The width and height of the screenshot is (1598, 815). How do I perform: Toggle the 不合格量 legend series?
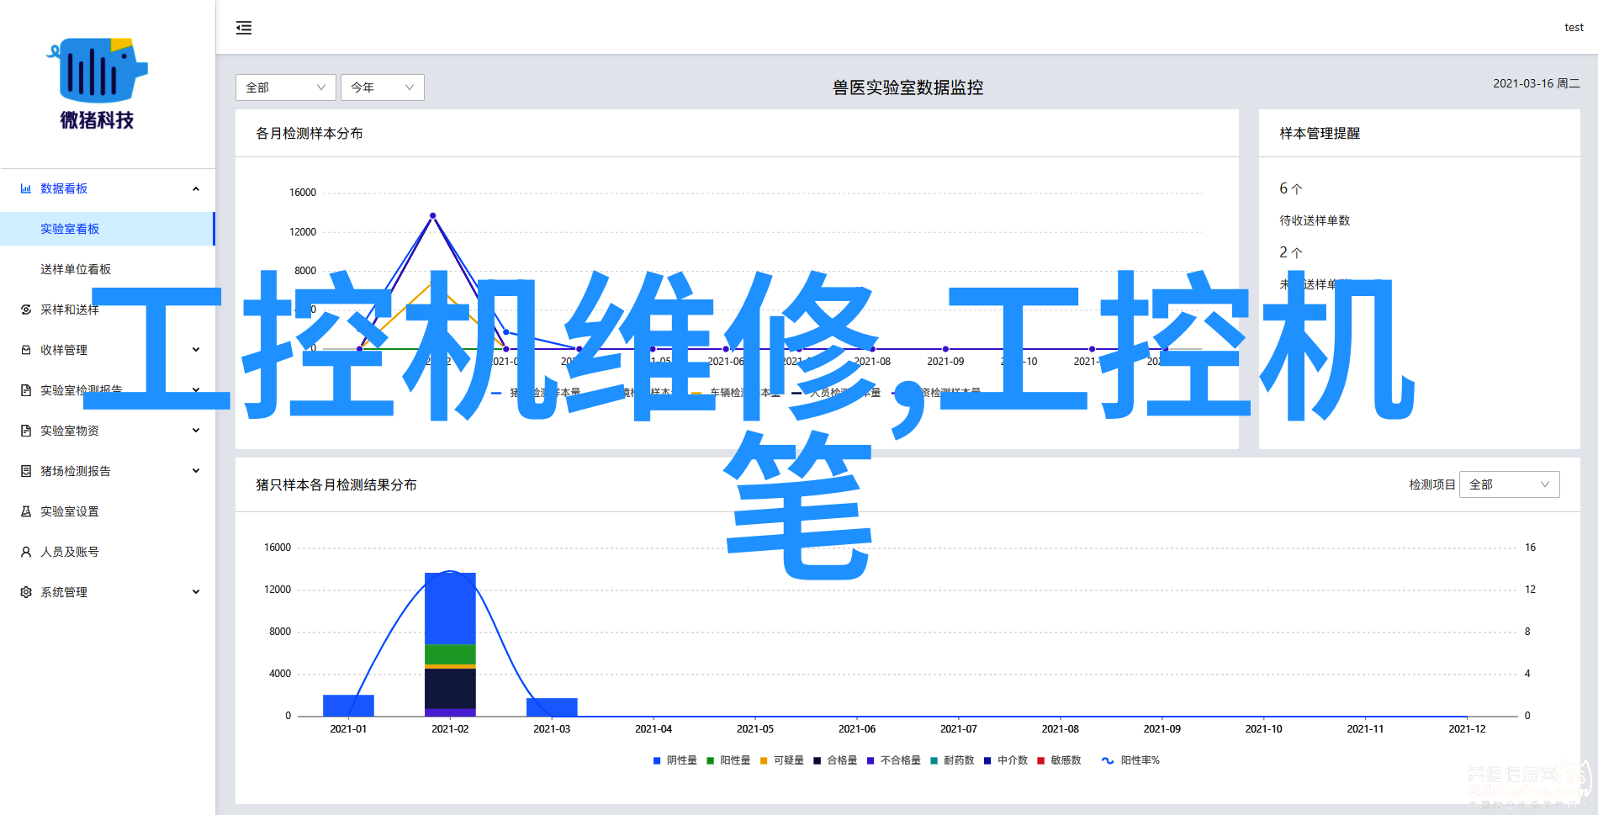[x=894, y=760]
